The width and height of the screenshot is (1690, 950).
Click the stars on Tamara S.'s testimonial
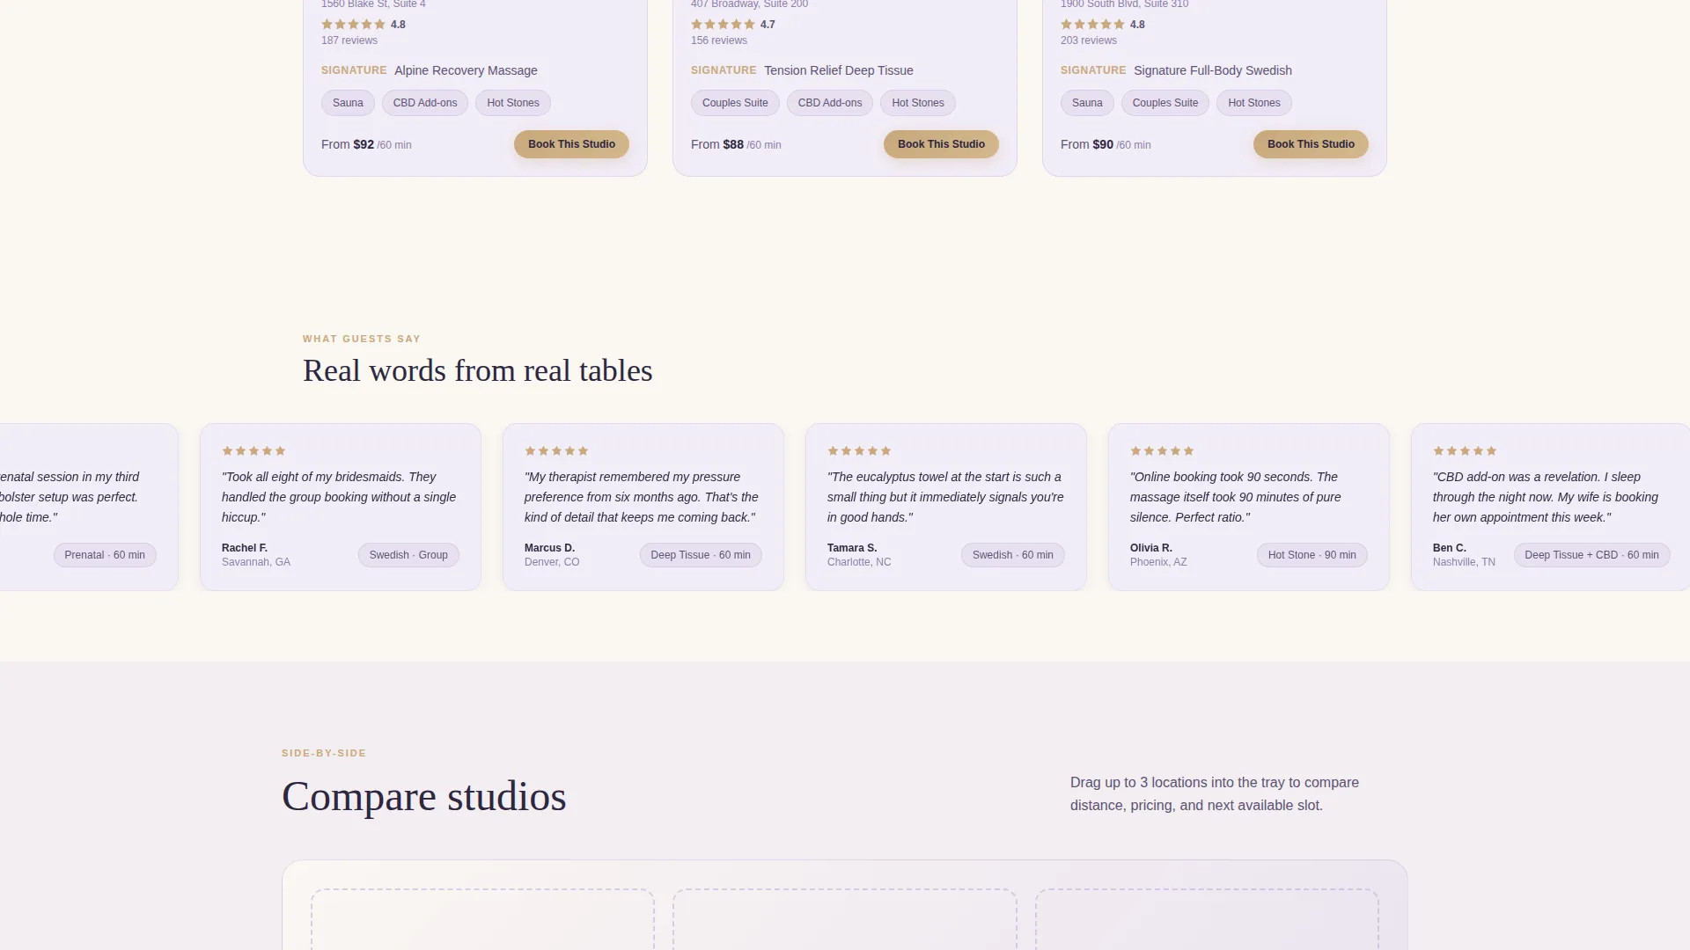[x=859, y=451]
